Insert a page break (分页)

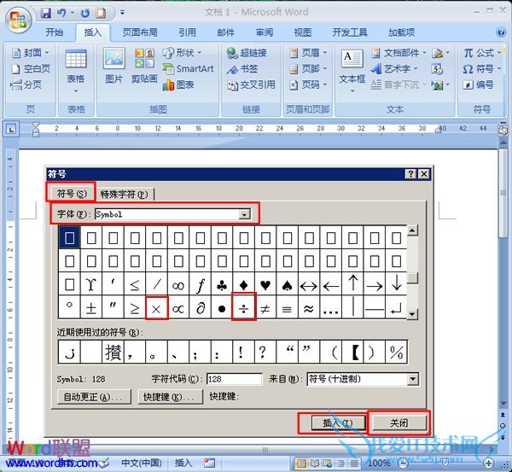(x=26, y=84)
